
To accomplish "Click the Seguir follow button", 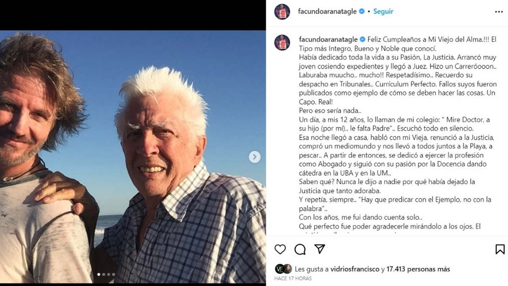I will pyautogui.click(x=383, y=12).
